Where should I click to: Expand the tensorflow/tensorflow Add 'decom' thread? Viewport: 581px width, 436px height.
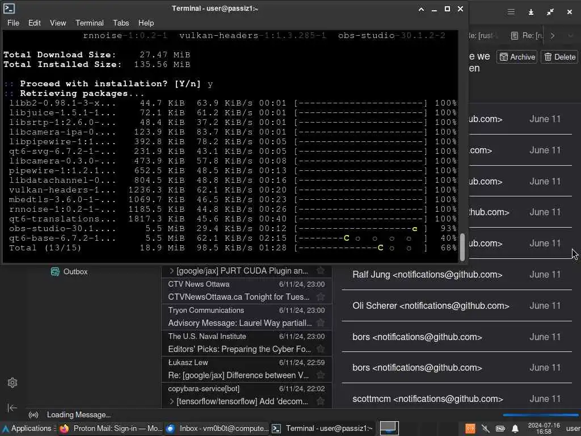pos(171,401)
